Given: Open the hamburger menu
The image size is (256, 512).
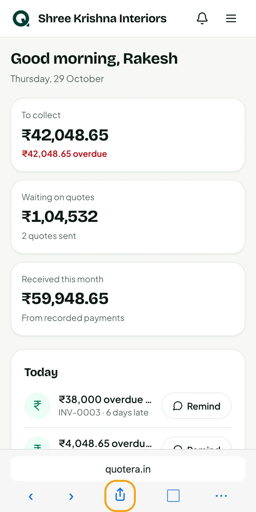Looking at the screenshot, I should pyautogui.click(x=231, y=18).
